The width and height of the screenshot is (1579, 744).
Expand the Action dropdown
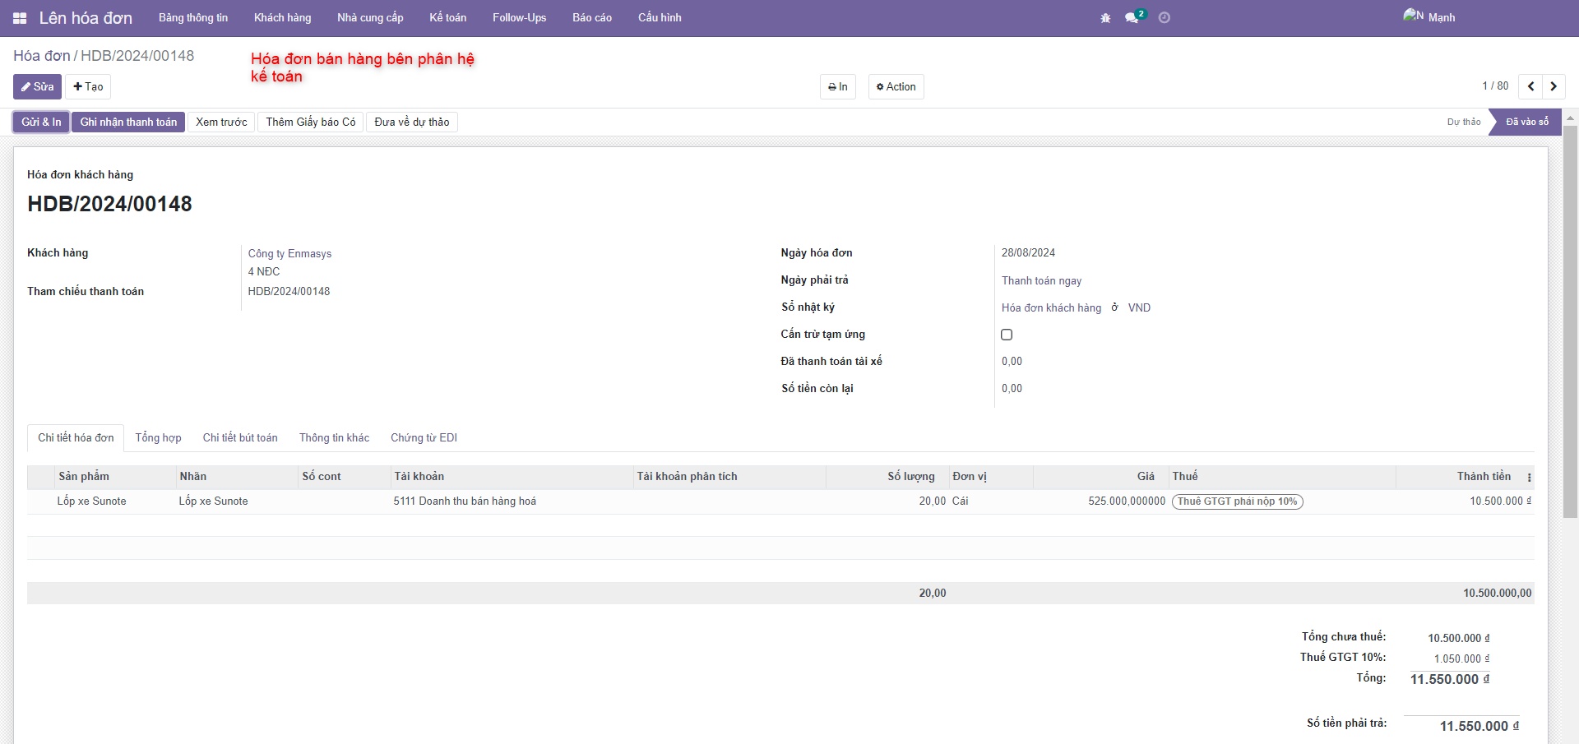[896, 86]
